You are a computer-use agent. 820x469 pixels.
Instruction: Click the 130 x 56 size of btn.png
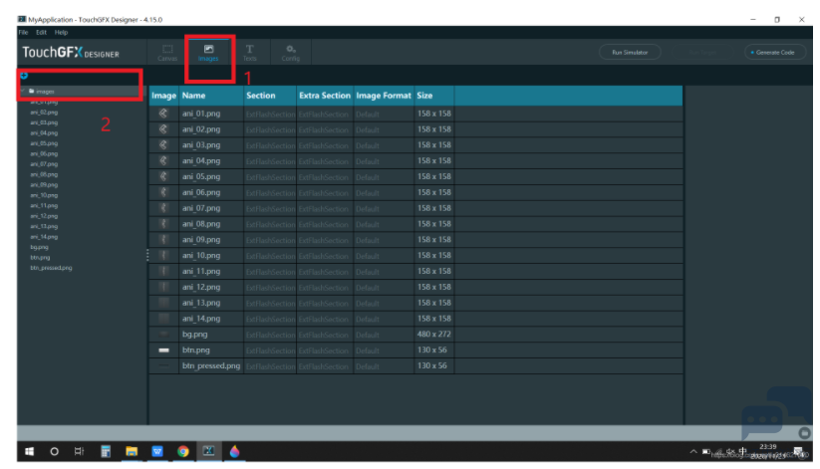click(434, 350)
